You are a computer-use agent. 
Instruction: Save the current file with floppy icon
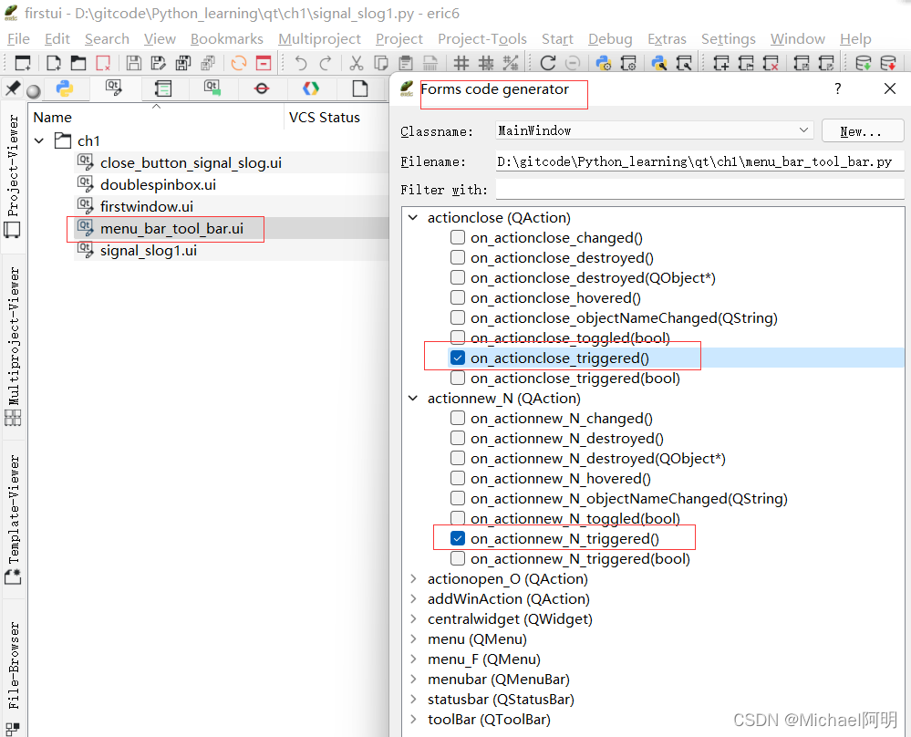134,63
